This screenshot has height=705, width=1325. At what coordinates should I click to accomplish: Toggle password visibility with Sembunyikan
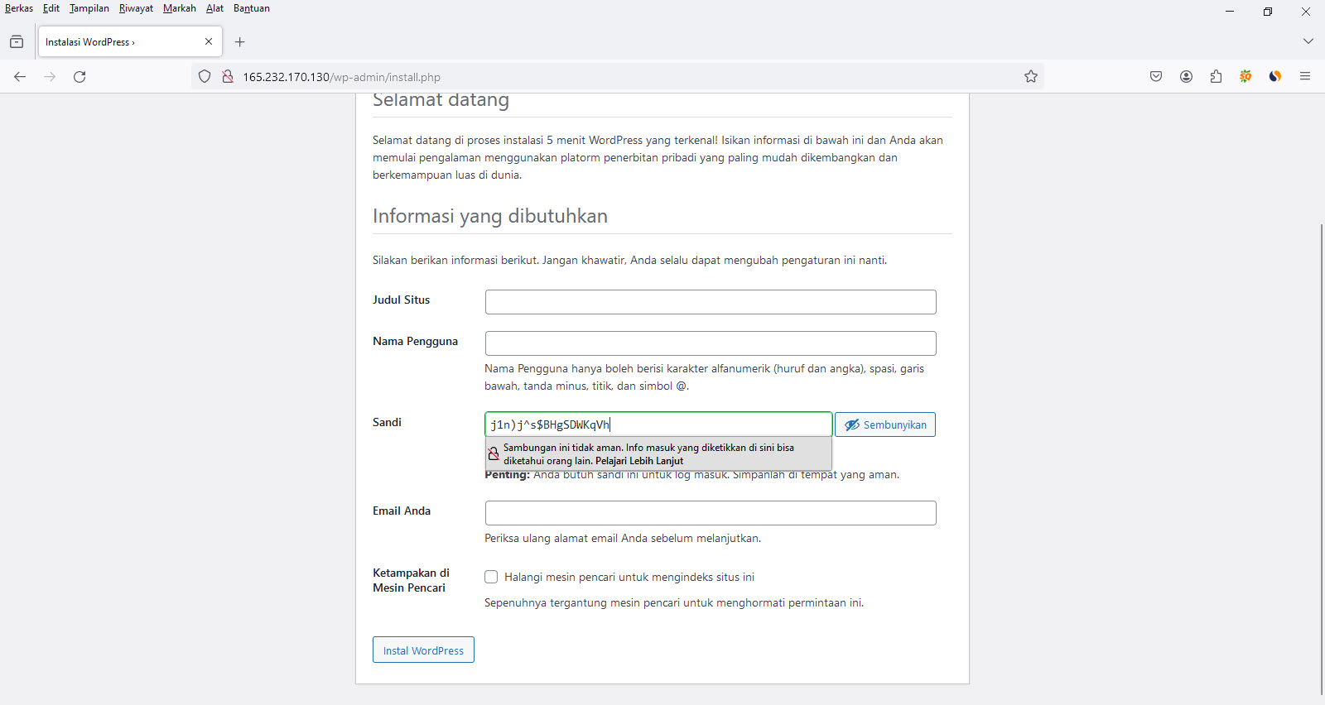pos(884,424)
